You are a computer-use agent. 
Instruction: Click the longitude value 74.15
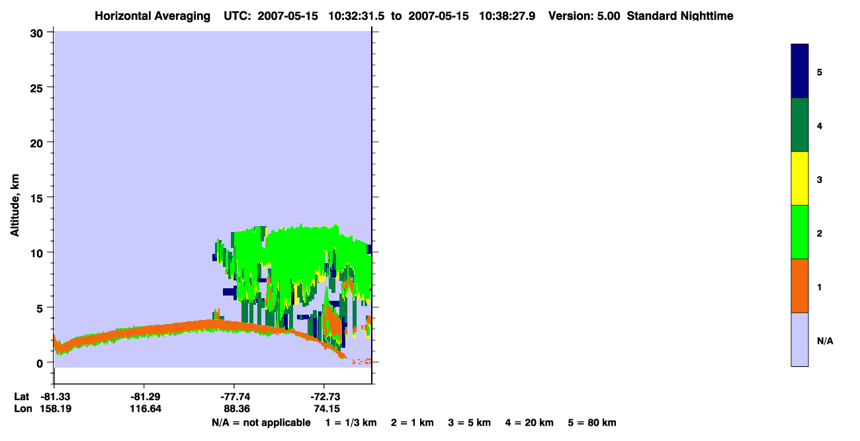[324, 409]
